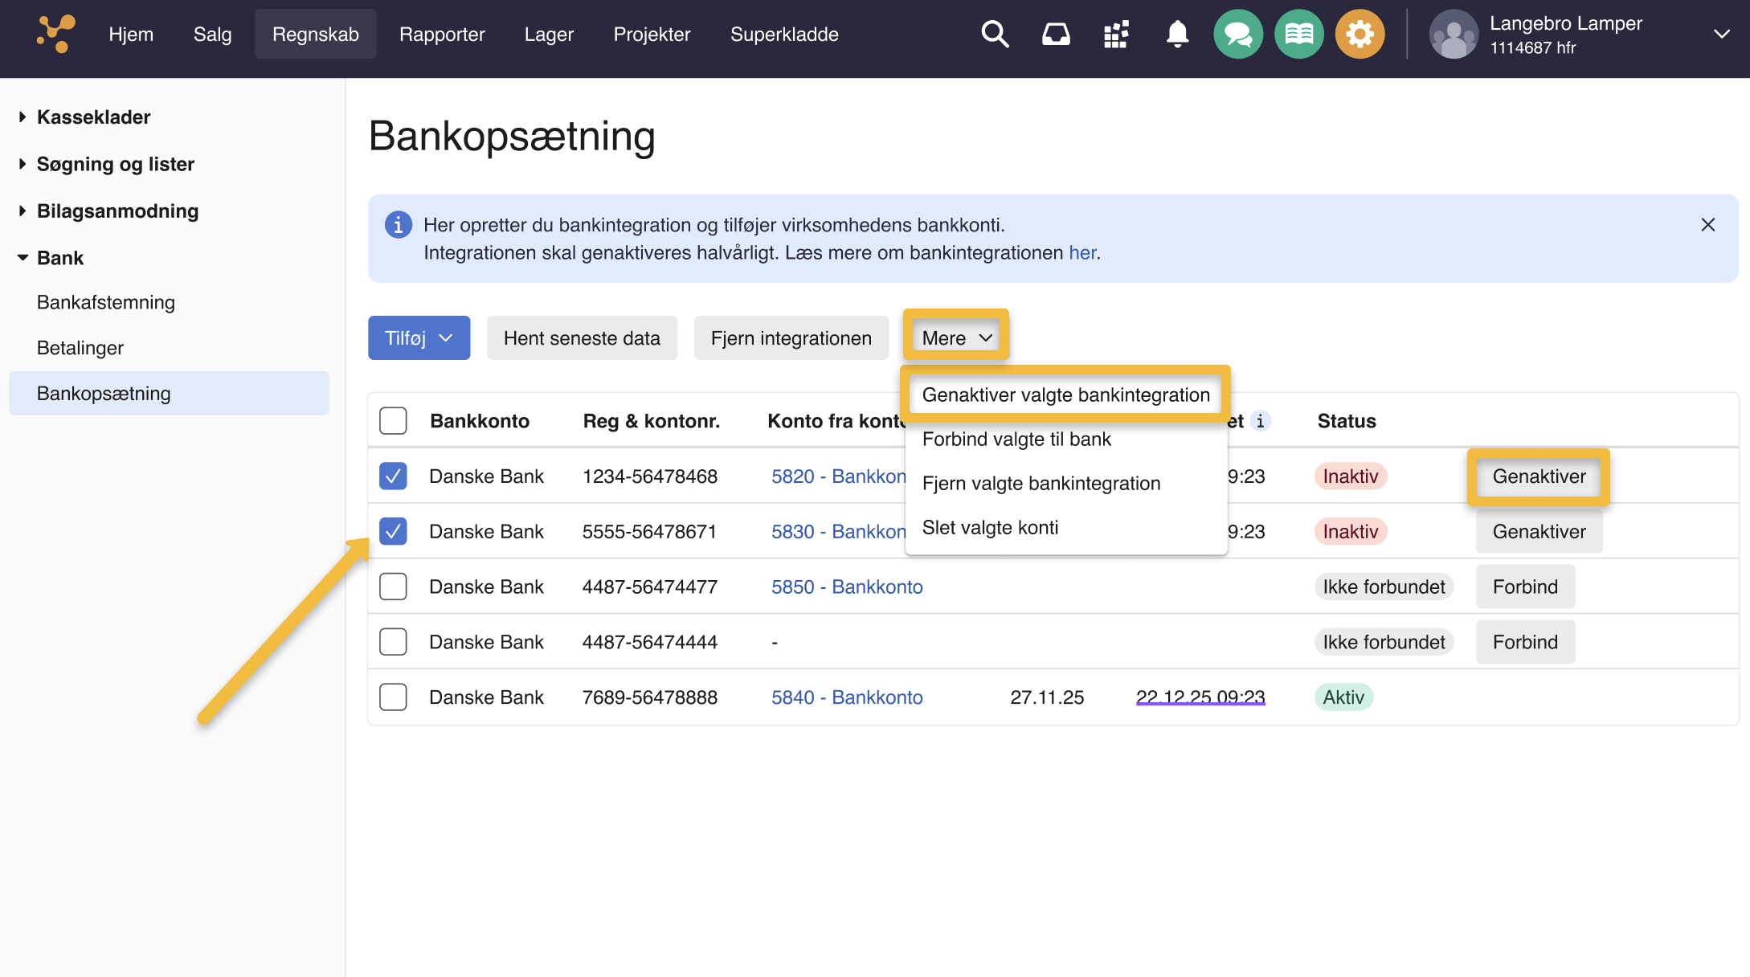This screenshot has width=1750, height=977.
Task: Click Fjern integrationen button
Action: tap(791, 338)
